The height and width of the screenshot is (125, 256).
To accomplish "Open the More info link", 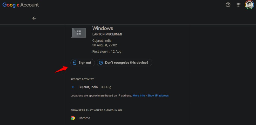I will (139, 96).
